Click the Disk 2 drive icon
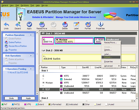 (43, 50)
